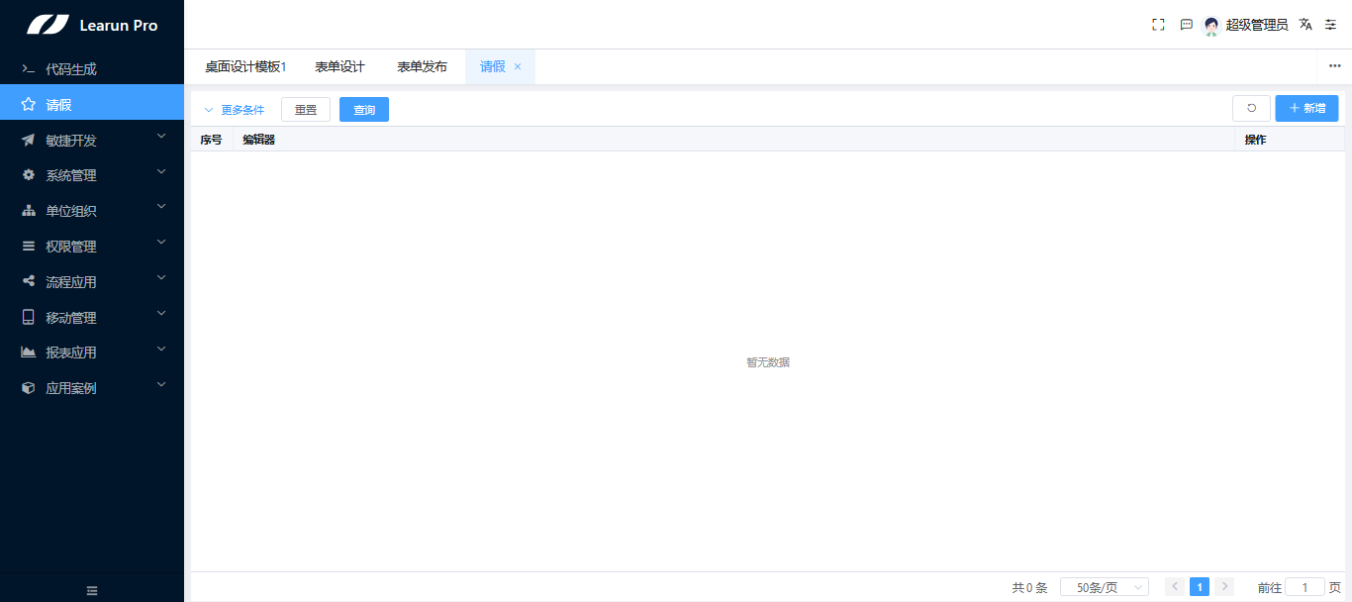Viewport: 1352px width, 602px height.
Task: Click the 查询 search button
Action: coord(364,110)
